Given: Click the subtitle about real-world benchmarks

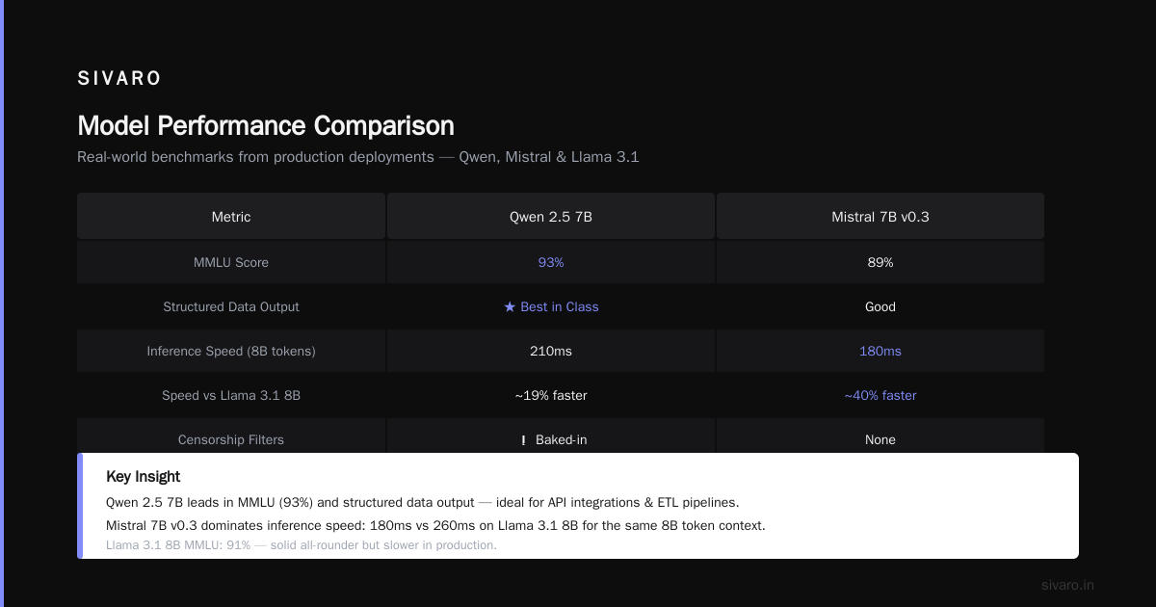Looking at the screenshot, I should click(x=358, y=157).
